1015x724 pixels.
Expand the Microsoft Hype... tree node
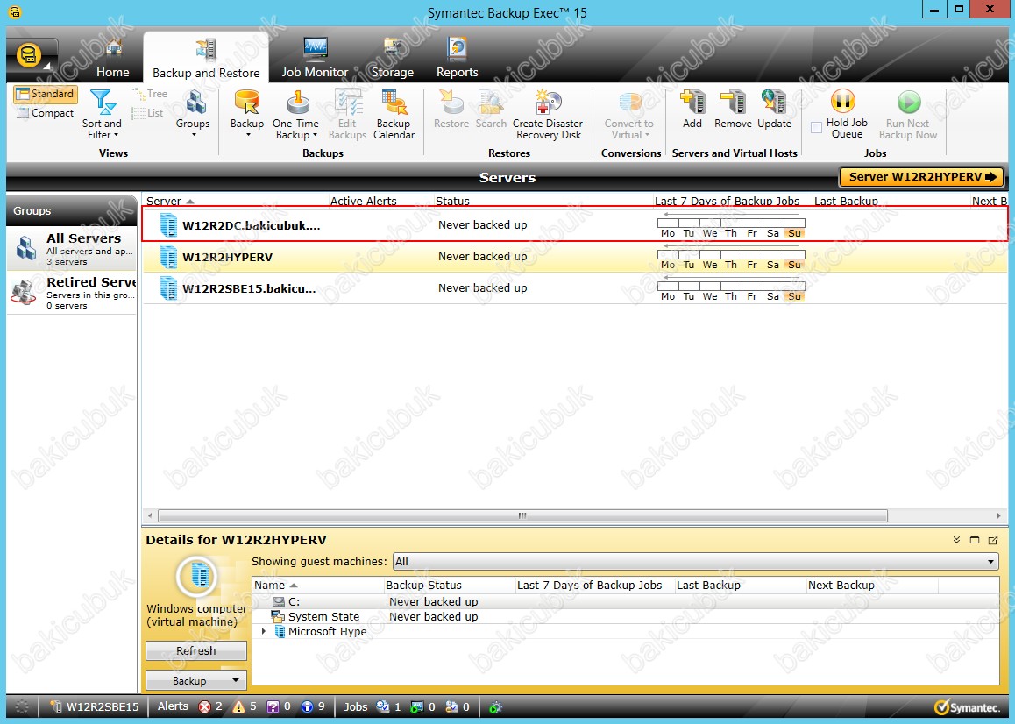264,631
